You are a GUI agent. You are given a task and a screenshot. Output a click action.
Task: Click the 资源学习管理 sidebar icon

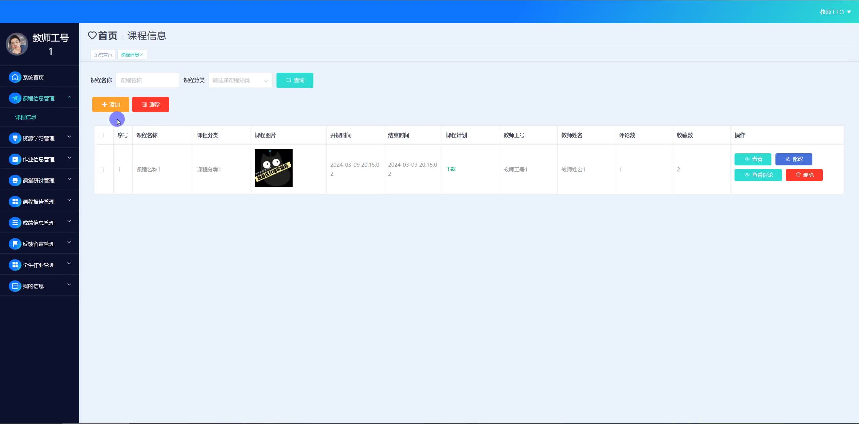pos(15,138)
